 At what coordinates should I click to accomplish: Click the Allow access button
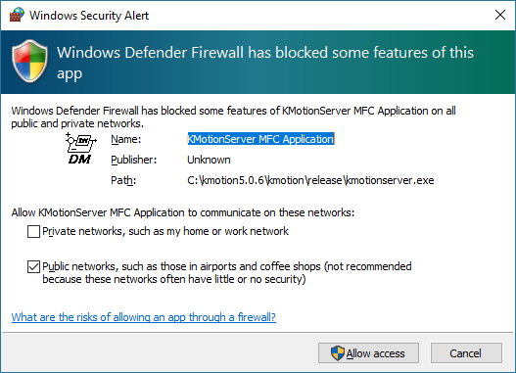click(368, 353)
